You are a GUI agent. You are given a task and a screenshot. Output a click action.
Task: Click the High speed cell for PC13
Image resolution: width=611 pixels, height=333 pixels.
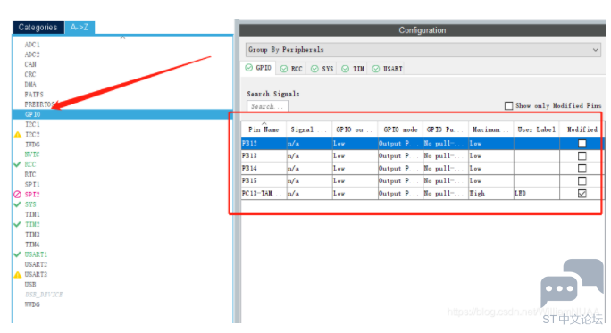[x=491, y=194]
